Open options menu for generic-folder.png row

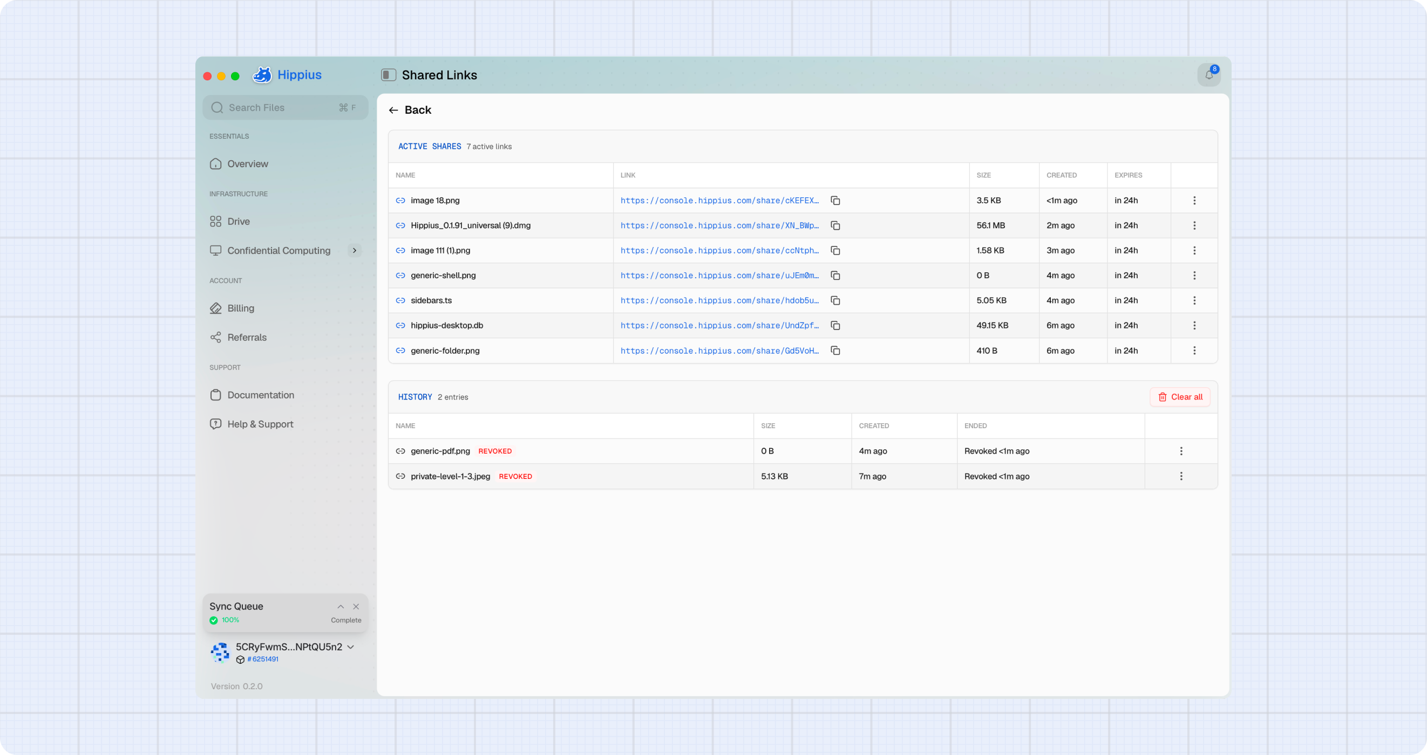tap(1194, 351)
